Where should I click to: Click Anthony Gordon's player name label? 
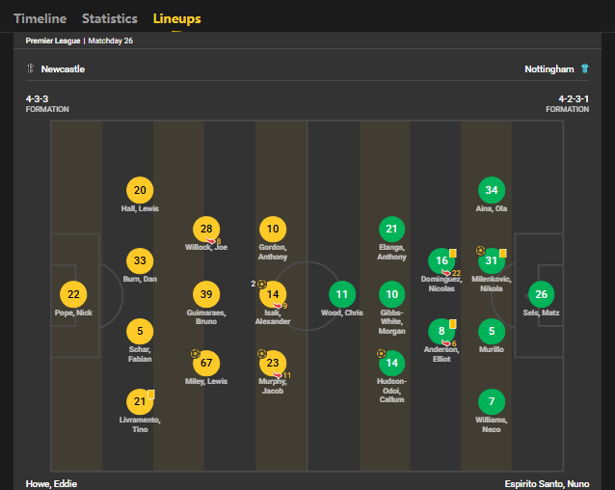pos(274,252)
